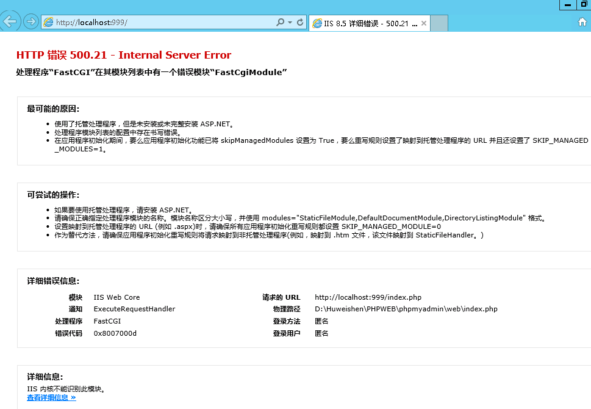Click the suggestion 请安装 ASP.NET
This screenshot has height=409, width=591.
point(124,210)
